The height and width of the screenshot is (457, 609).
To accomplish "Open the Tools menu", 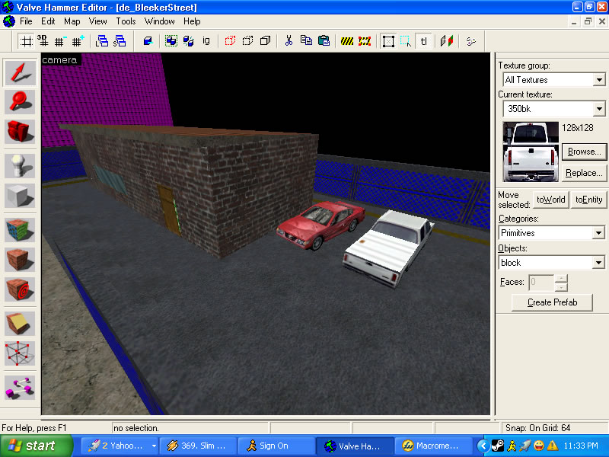I will 126,21.
